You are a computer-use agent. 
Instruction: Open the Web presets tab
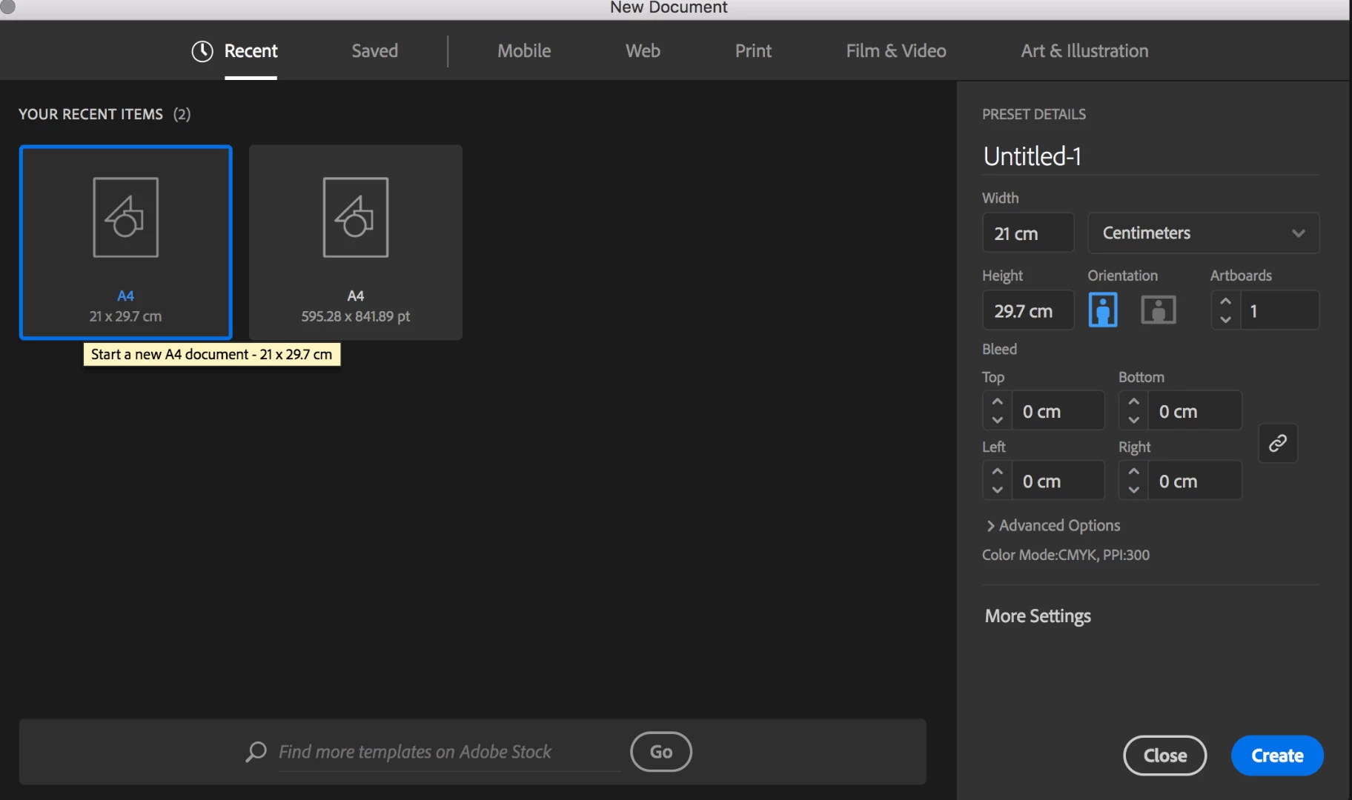(643, 51)
